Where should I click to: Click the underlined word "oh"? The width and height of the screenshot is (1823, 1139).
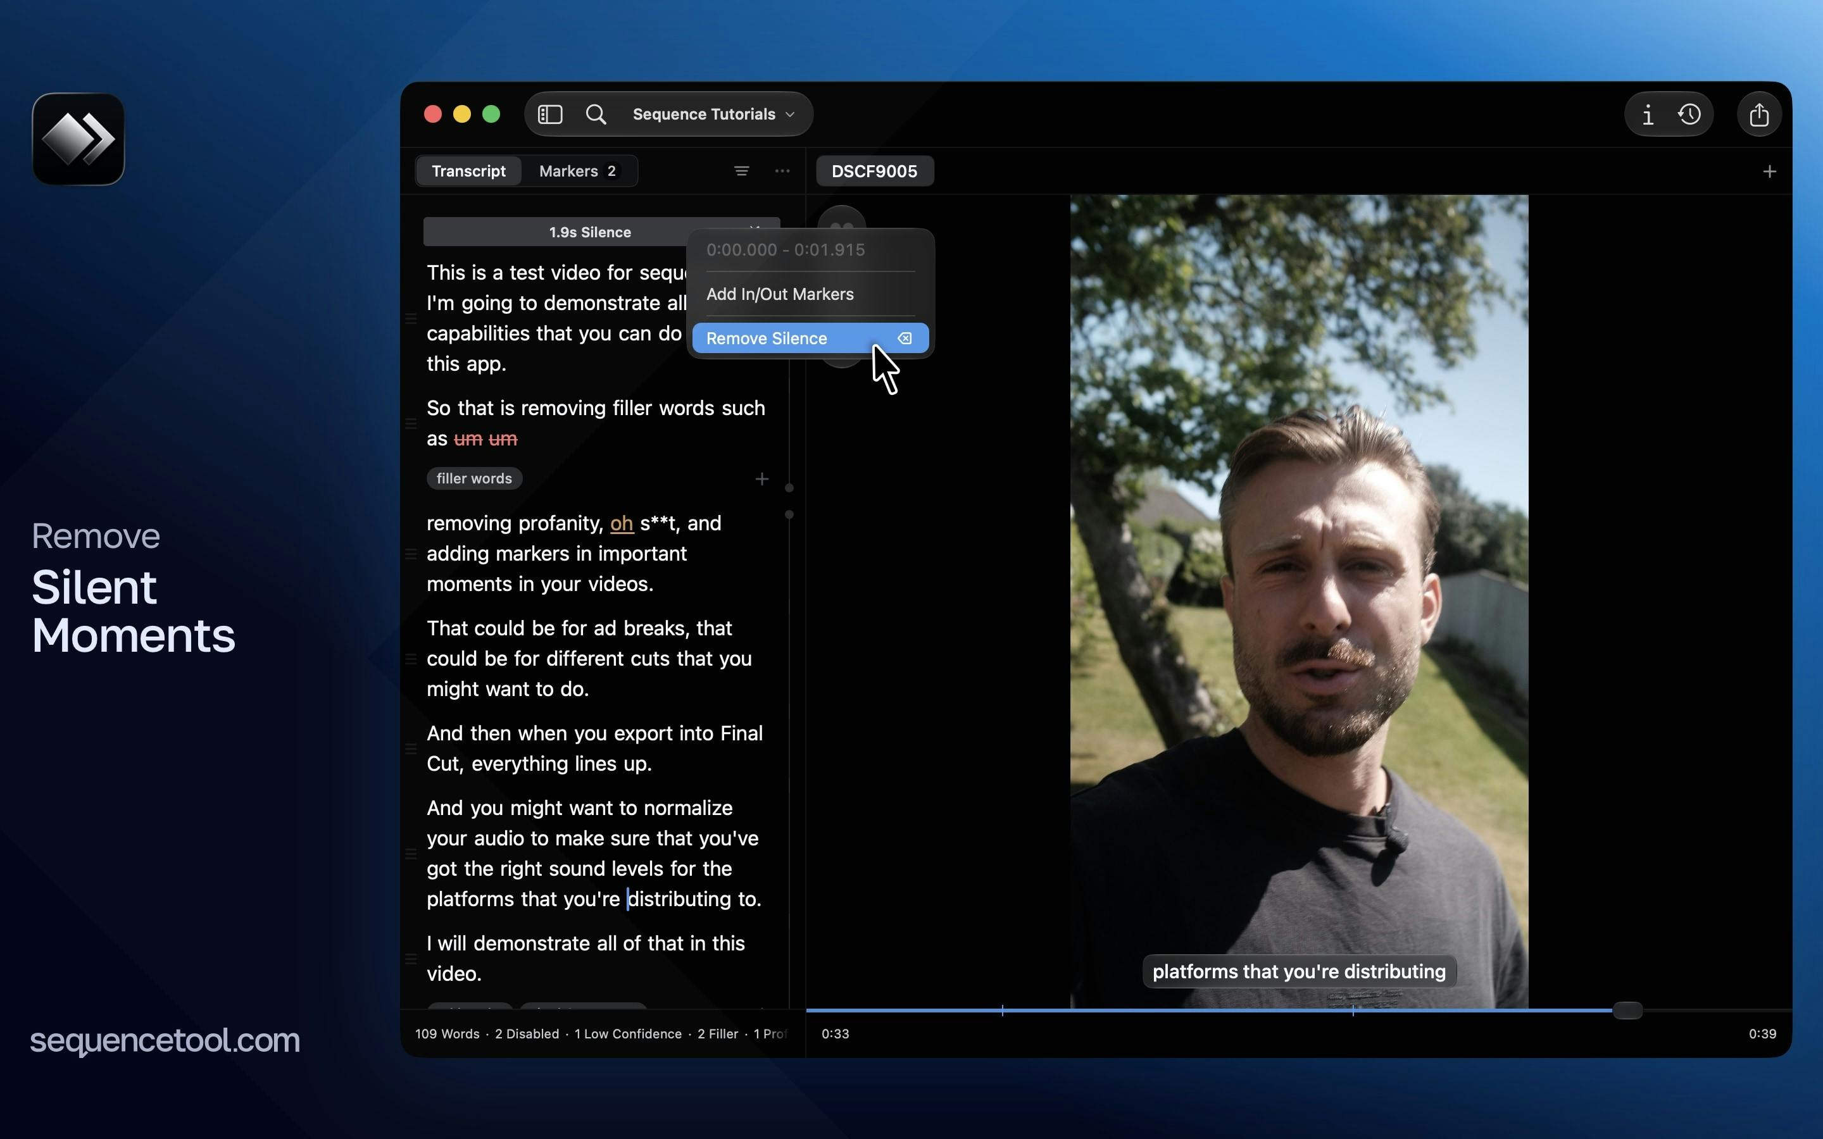pos(622,523)
